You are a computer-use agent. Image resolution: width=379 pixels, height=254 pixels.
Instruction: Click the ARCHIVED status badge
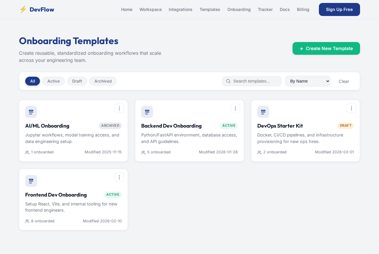(x=110, y=126)
